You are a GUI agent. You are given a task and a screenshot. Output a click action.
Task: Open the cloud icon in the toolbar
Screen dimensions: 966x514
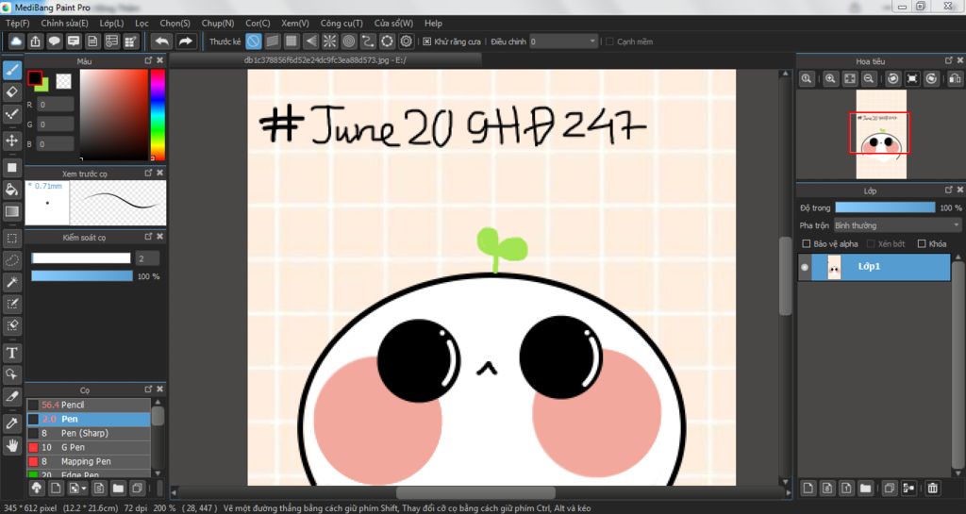16,41
